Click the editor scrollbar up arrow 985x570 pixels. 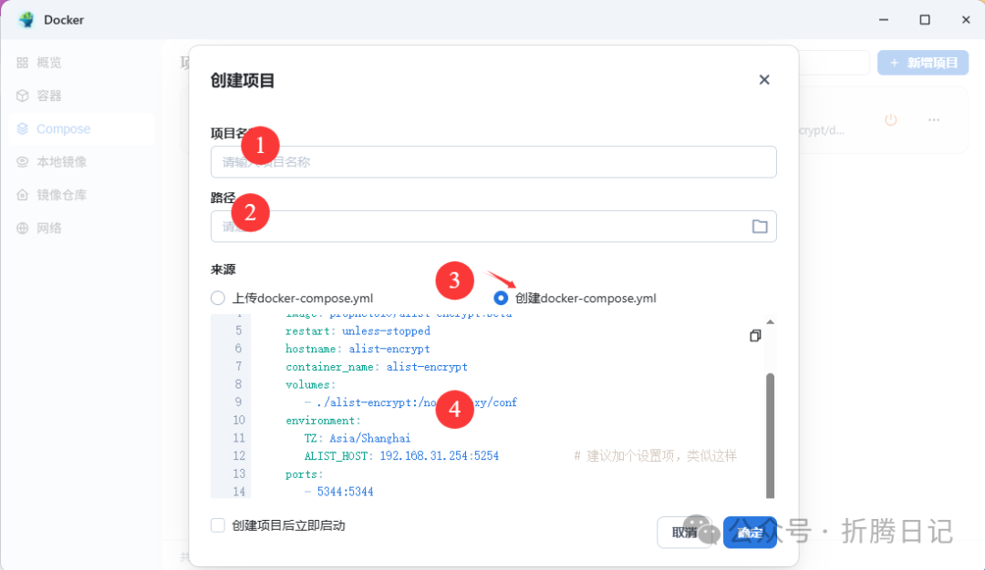click(x=770, y=321)
